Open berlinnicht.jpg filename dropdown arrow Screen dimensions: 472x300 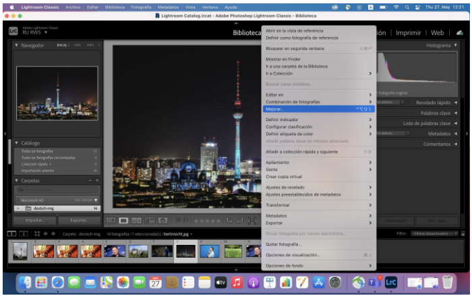pos(191,234)
